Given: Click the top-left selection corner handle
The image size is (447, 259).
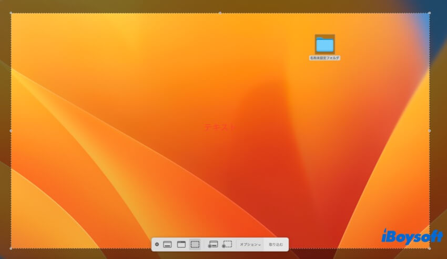Looking at the screenshot, I should (11, 13).
